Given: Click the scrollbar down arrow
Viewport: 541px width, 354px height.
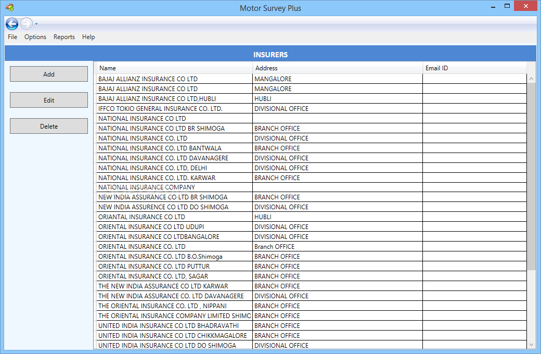Looking at the screenshot, I should [x=531, y=345].
